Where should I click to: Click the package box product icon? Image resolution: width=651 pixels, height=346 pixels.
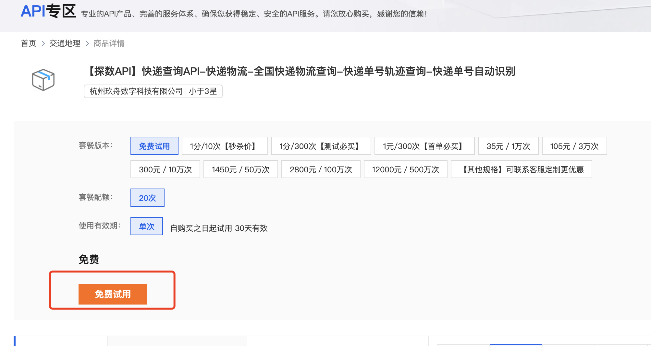(43, 80)
